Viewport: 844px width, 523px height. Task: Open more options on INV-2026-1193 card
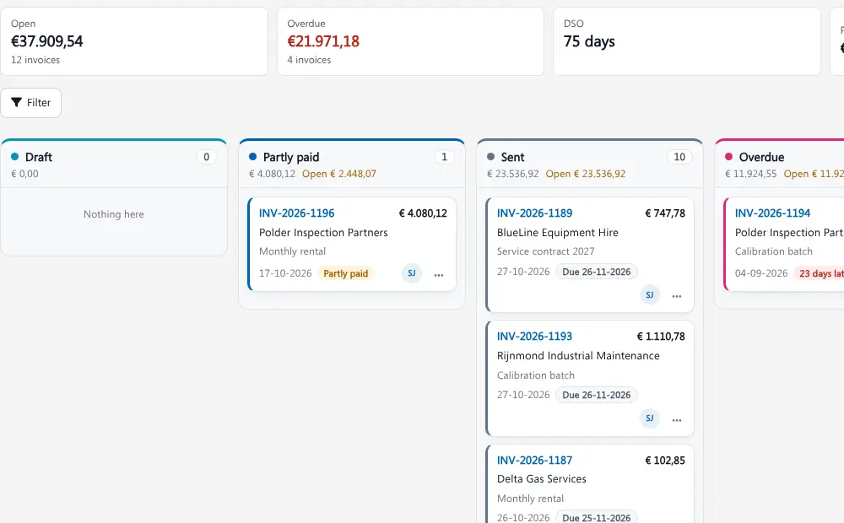[x=677, y=420]
